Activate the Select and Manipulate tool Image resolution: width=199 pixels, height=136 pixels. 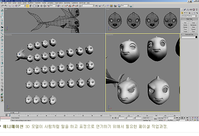pyautogui.click(x=62, y=6)
